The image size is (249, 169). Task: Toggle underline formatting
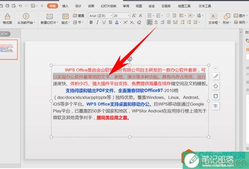[x=104, y=22]
